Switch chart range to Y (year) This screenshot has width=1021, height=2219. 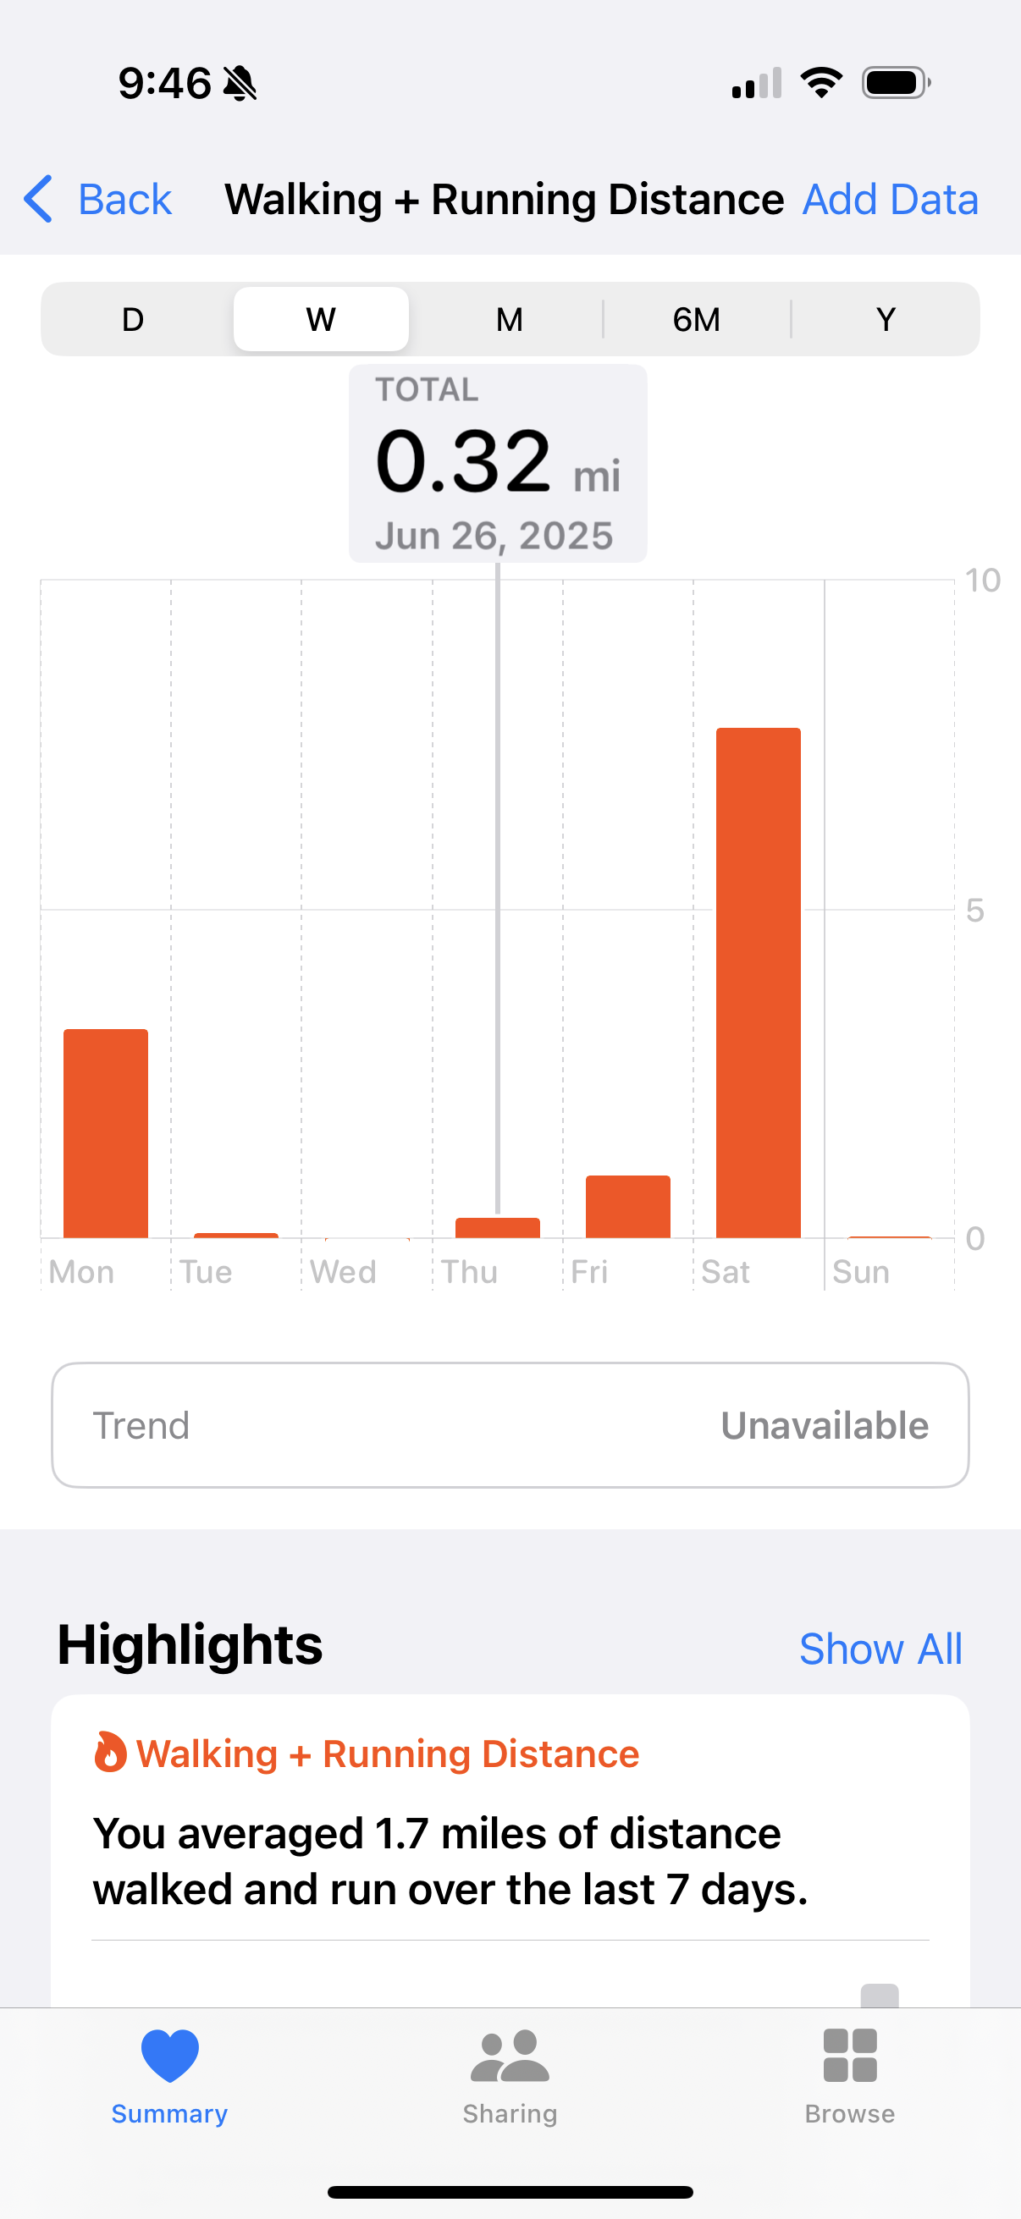point(886,320)
